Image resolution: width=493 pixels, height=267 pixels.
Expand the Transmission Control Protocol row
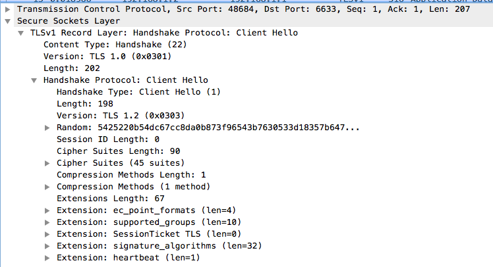click(7, 9)
